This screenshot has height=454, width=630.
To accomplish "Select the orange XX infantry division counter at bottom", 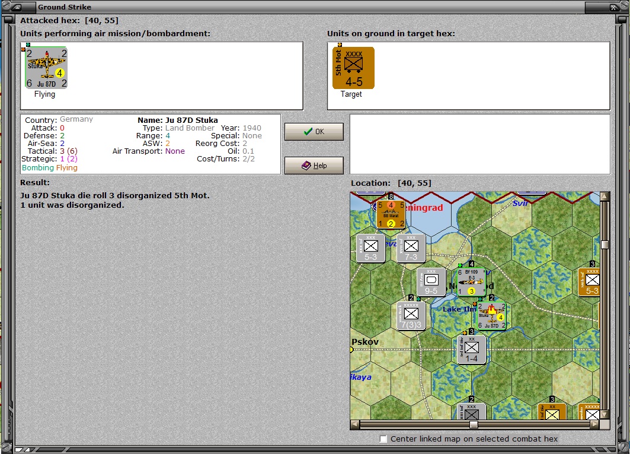I will [x=552, y=411].
